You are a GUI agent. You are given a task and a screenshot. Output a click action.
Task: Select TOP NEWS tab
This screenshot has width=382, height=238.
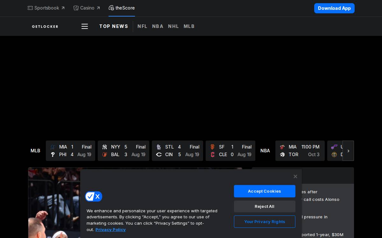click(x=114, y=26)
